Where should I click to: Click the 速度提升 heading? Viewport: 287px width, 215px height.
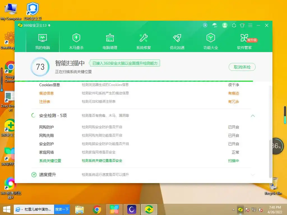48,175
